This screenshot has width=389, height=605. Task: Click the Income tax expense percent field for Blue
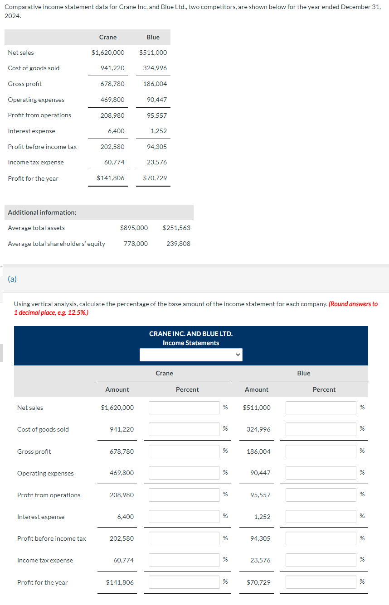coord(321,560)
